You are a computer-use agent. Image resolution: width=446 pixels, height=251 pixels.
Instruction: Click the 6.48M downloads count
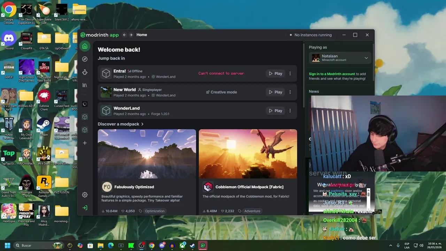210,211
